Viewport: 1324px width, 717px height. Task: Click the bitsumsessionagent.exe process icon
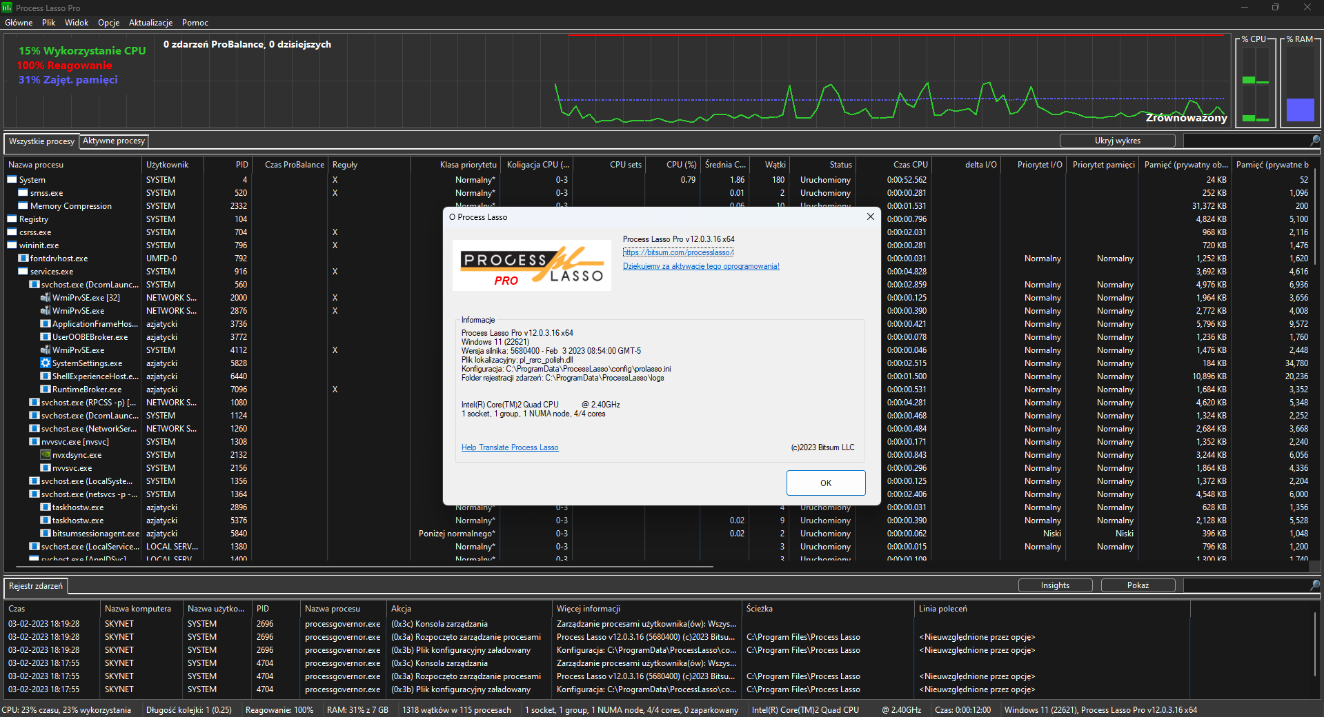(x=46, y=534)
